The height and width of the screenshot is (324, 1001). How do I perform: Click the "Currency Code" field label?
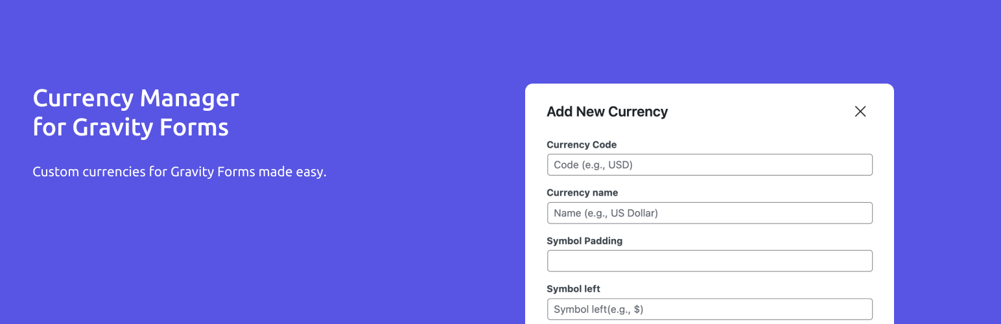582,145
